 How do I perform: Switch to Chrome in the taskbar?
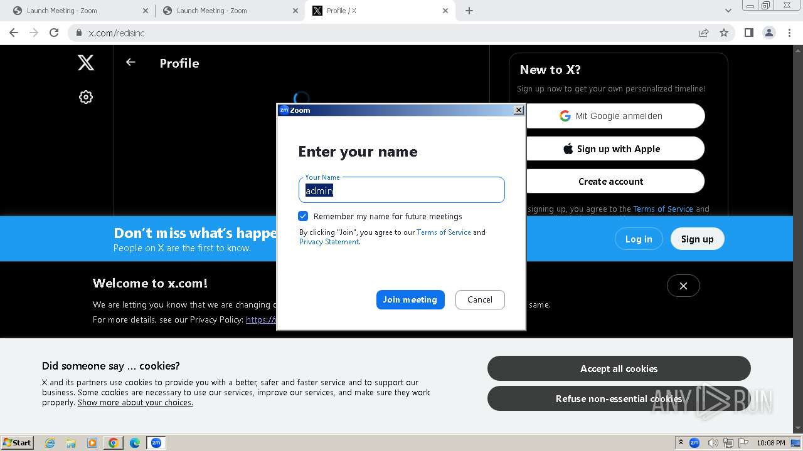114,443
